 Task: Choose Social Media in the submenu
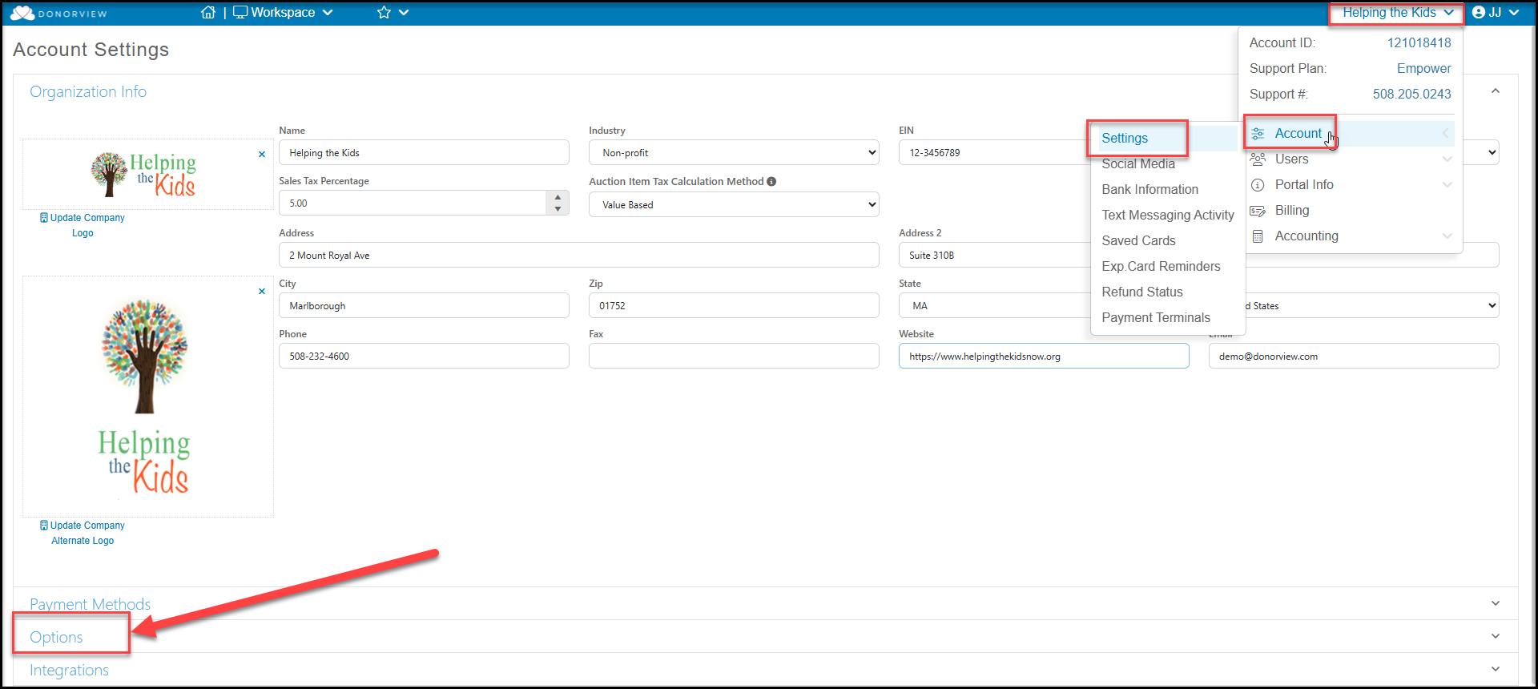[x=1138, y=163]
